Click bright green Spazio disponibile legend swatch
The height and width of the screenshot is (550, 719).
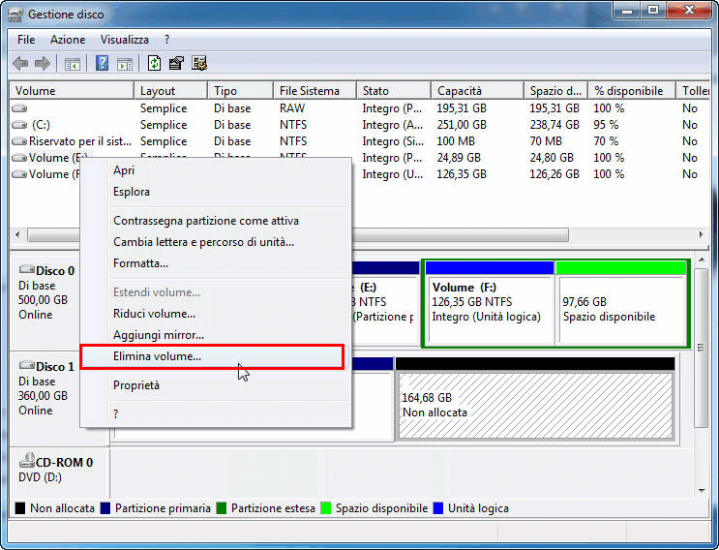pyautogui.click(x=325, y=508)
